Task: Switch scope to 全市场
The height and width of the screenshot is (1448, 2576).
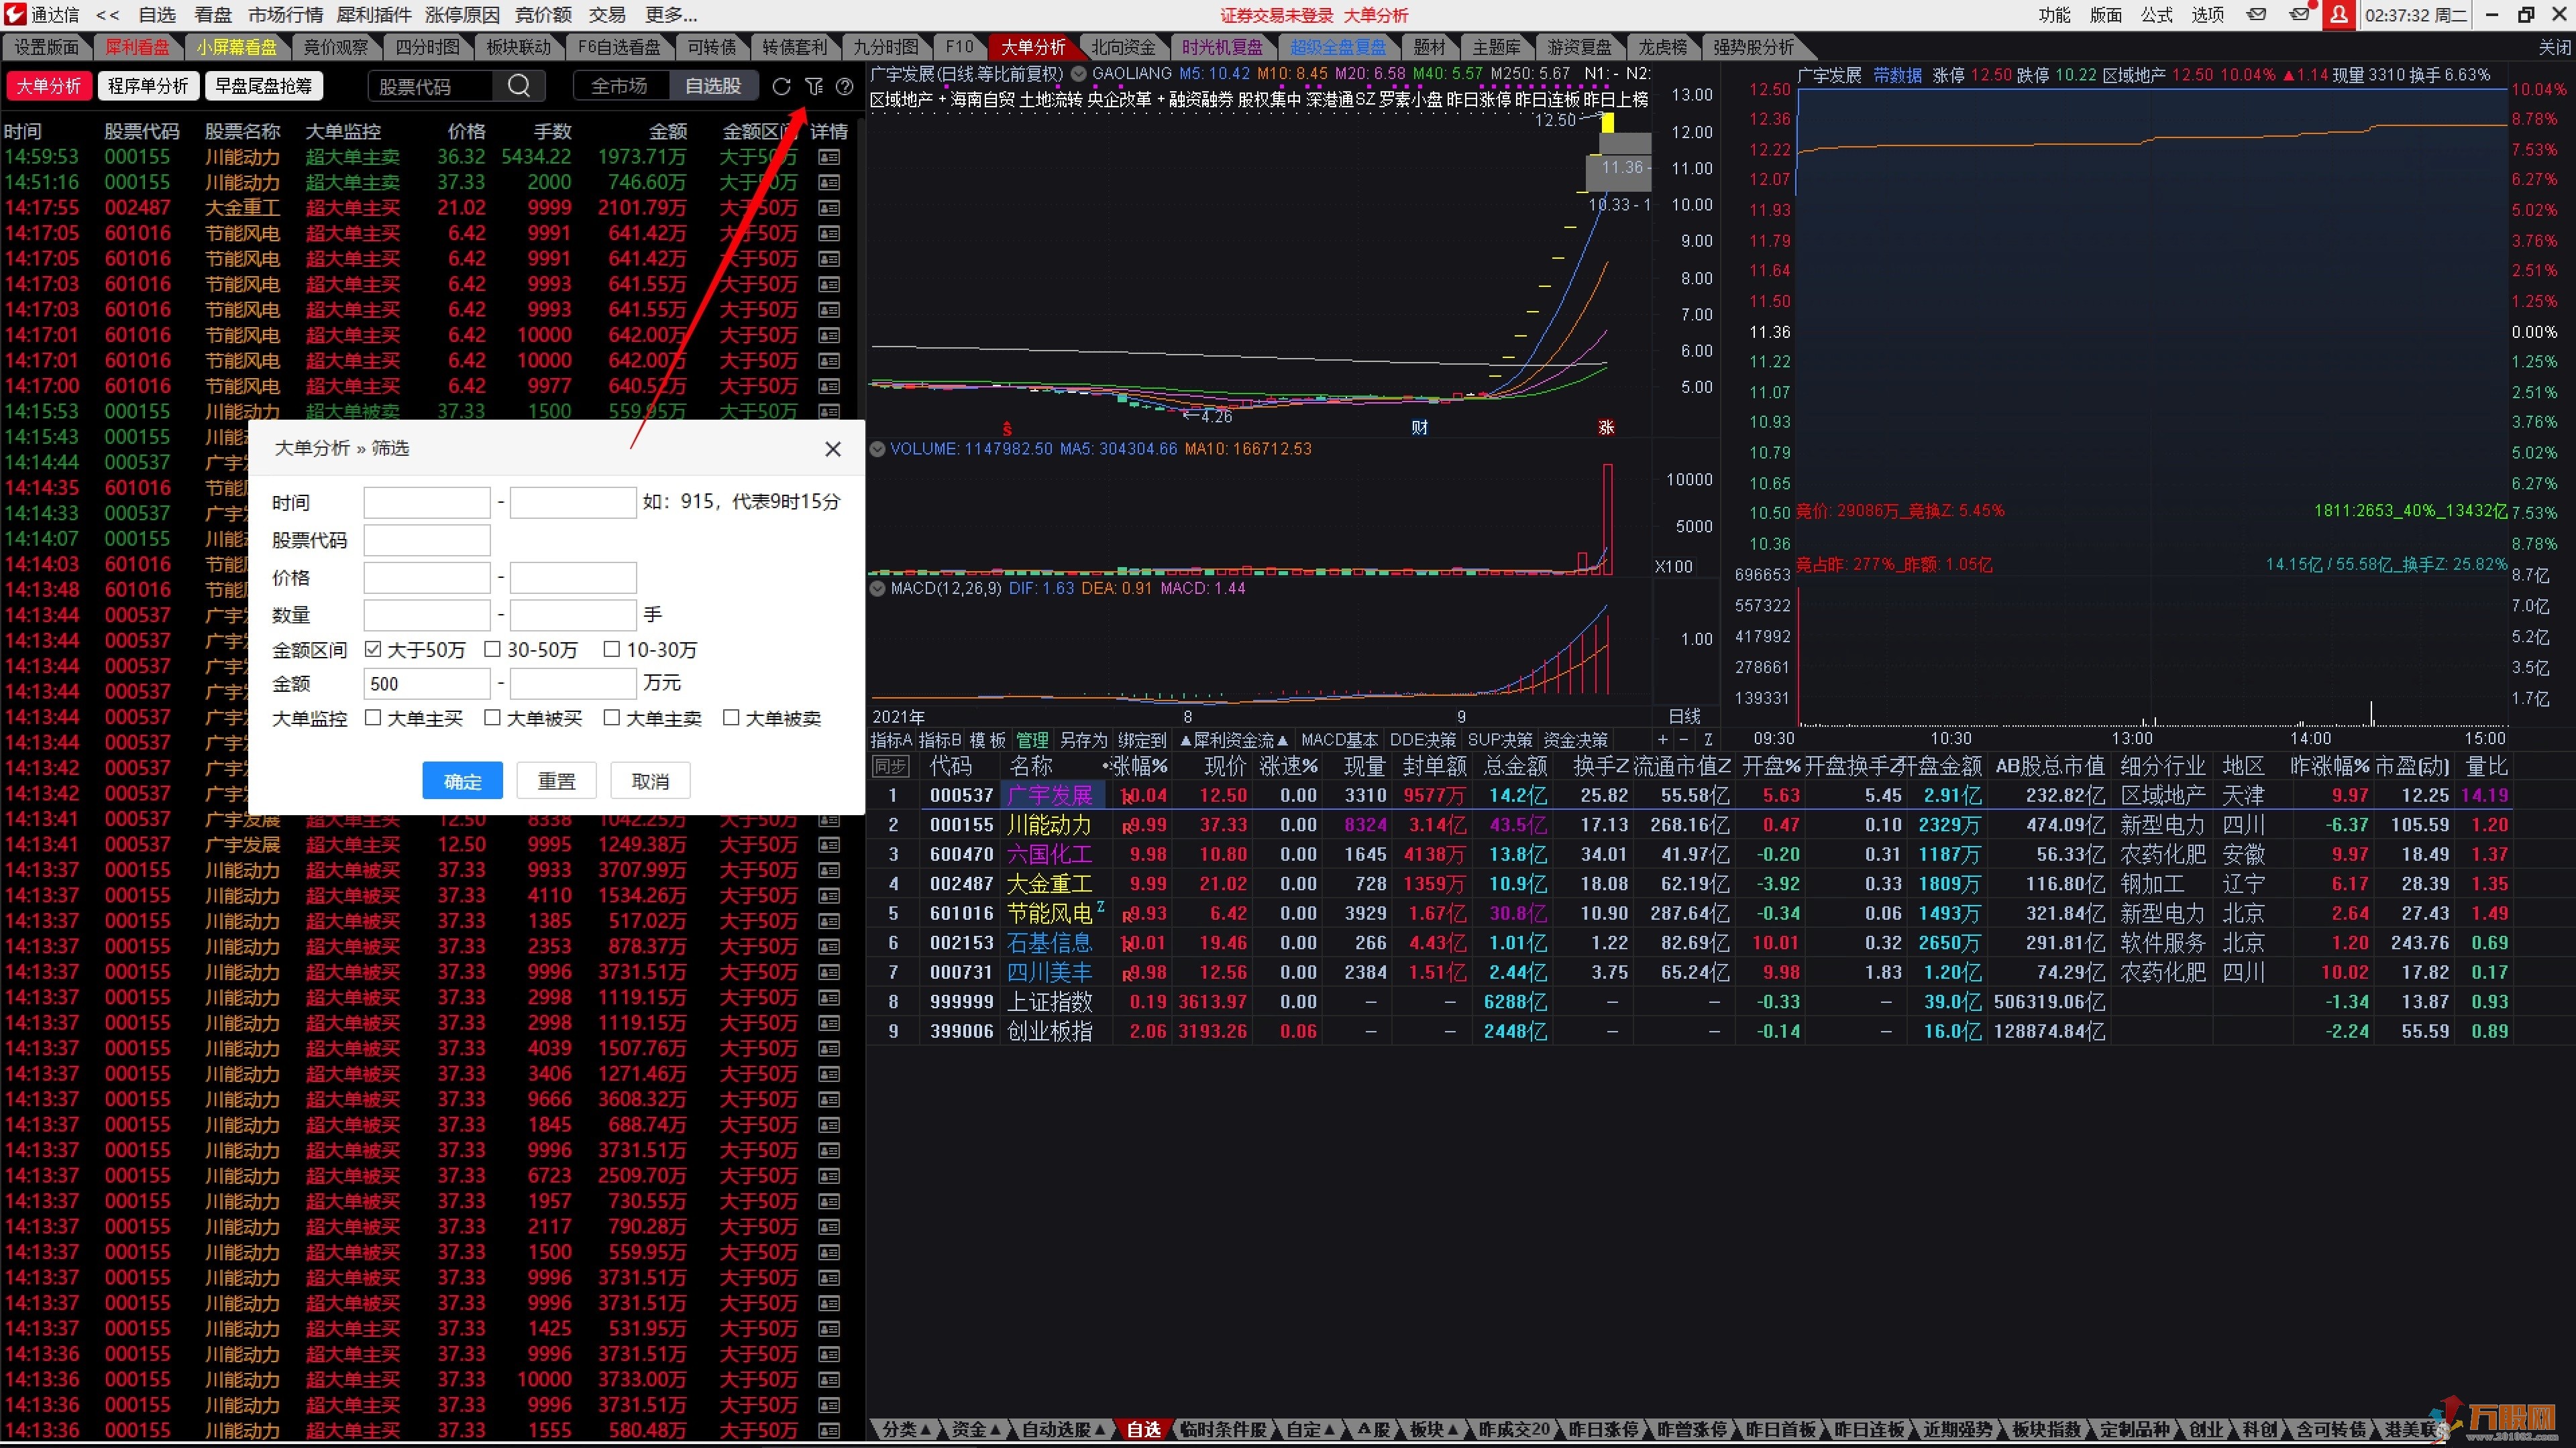Action: pyautogui.click(x=619, y=86)
